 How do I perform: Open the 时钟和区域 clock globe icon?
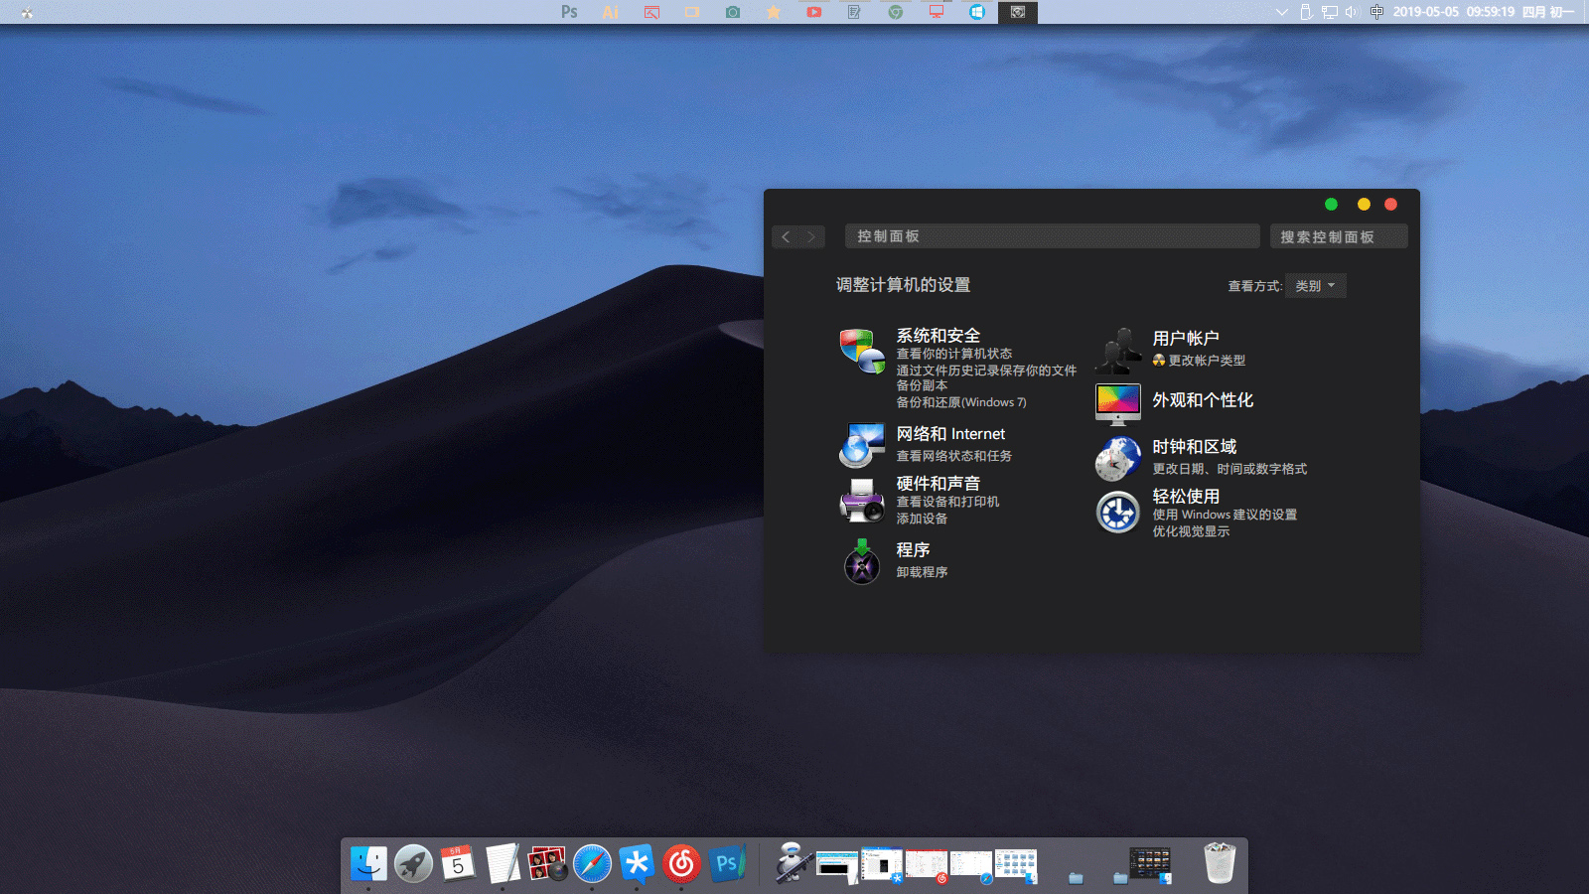click(x=1118, y=458)
